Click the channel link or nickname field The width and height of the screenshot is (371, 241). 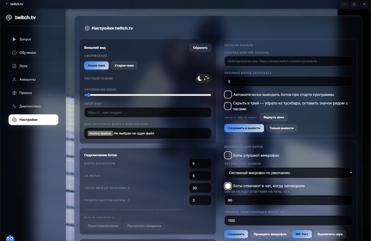[x=289, y=61]
